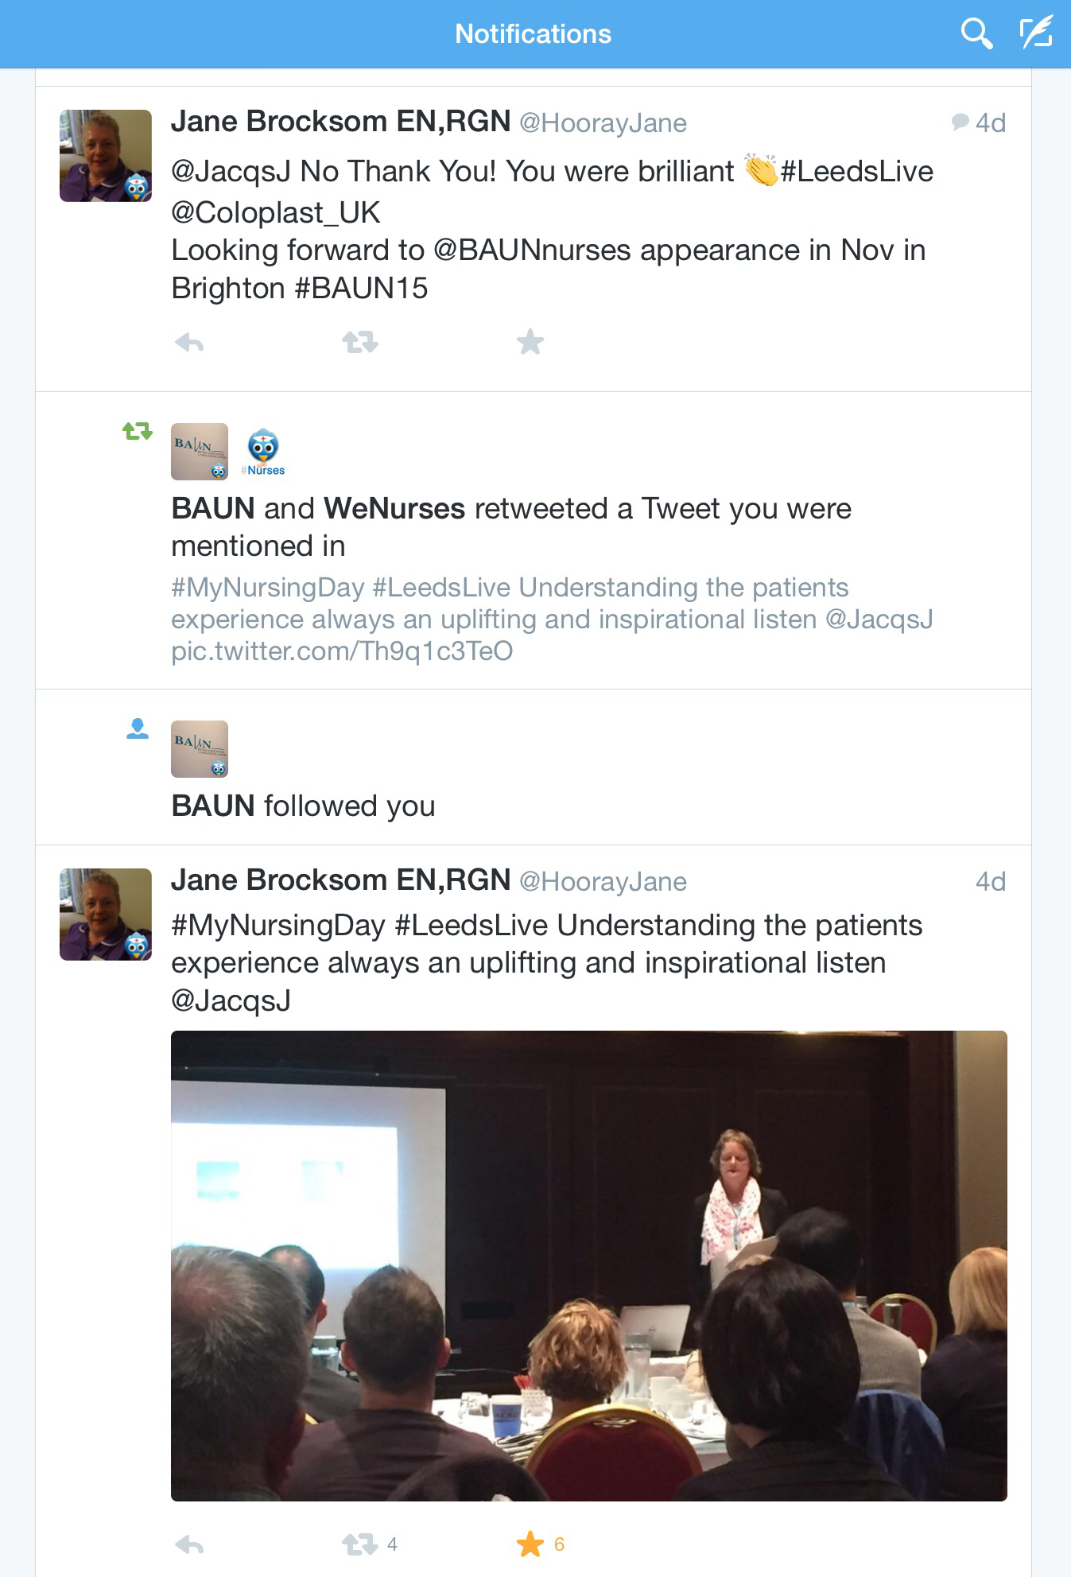Open search with the magnifying glass icon
The height and width of the screenshot is (1577, 1071).
point(976,34)
